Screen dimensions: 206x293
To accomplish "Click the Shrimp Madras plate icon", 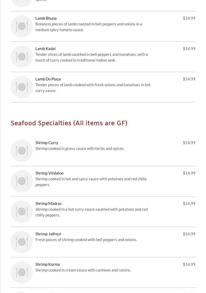I will (x=22, y=211).
